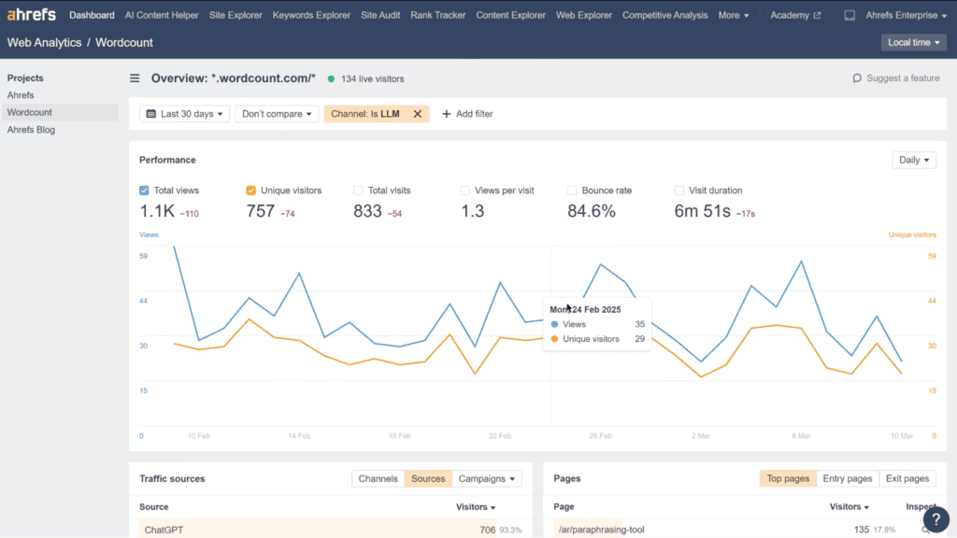
Task: Open AI Content Helper
Action: (x=162, y=15)
